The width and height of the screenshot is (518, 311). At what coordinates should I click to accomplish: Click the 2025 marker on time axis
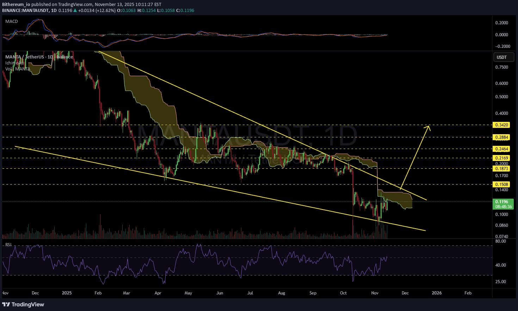click(x=67, y=293)
